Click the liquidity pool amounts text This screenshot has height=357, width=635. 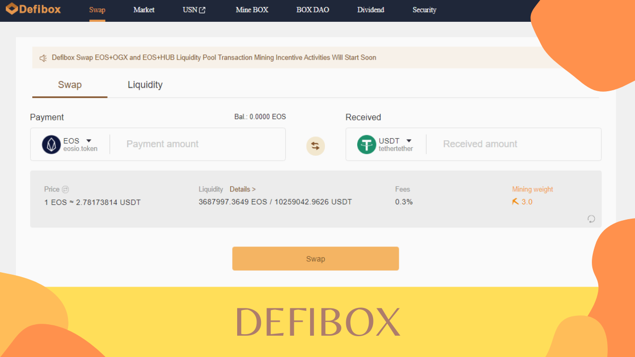pos(275,202)
